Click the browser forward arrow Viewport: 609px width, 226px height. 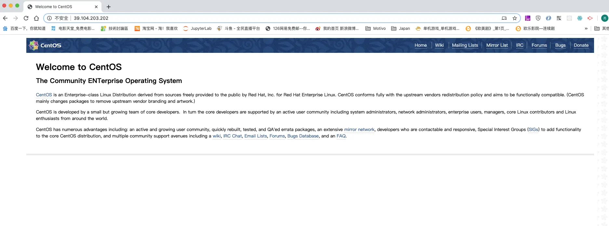click(x=16, y=18)
